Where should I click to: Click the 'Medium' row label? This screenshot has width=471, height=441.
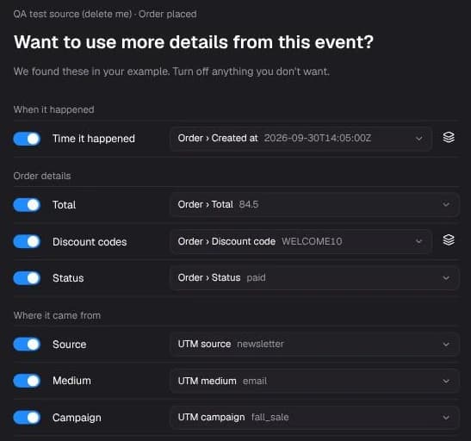pos(71,381)
